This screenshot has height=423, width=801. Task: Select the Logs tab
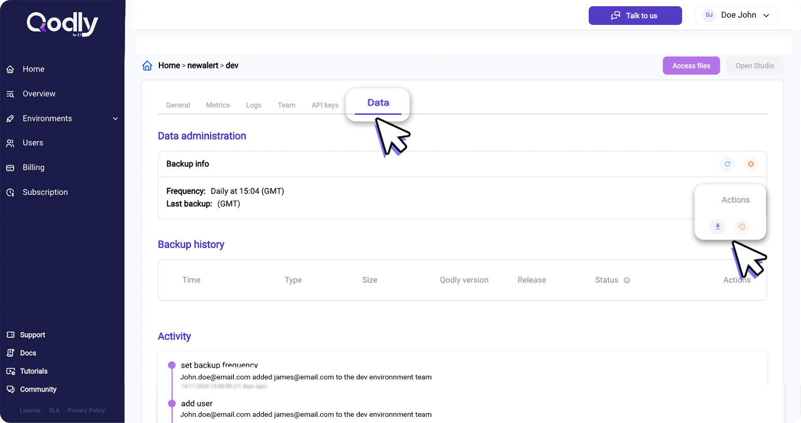point(253,105)
